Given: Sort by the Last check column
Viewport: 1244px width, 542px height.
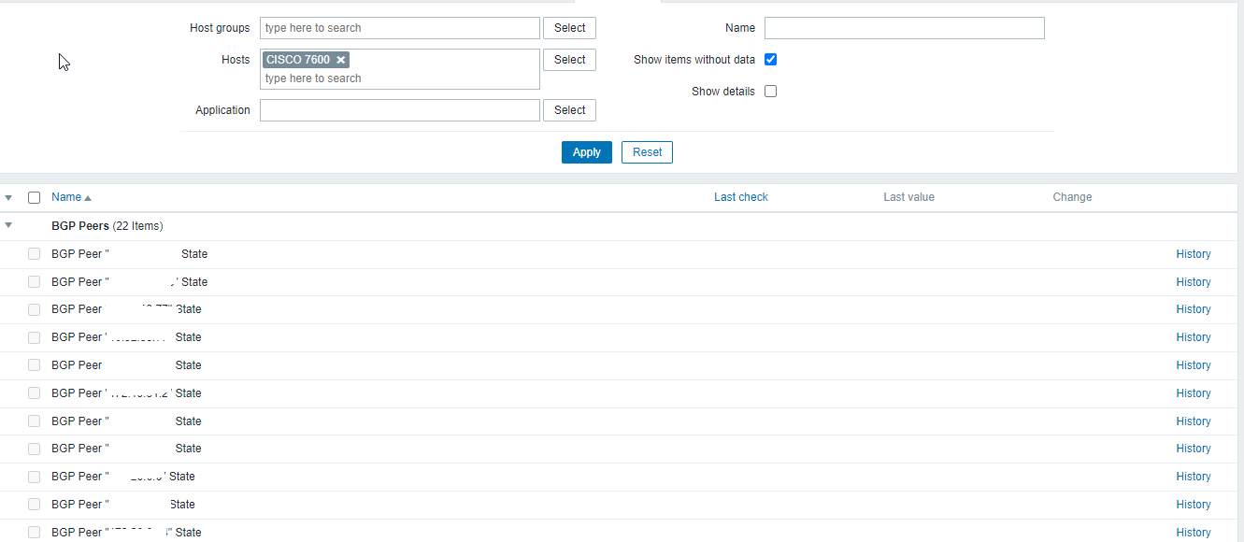Looking at the screenshot, I should tap(741, 197).
